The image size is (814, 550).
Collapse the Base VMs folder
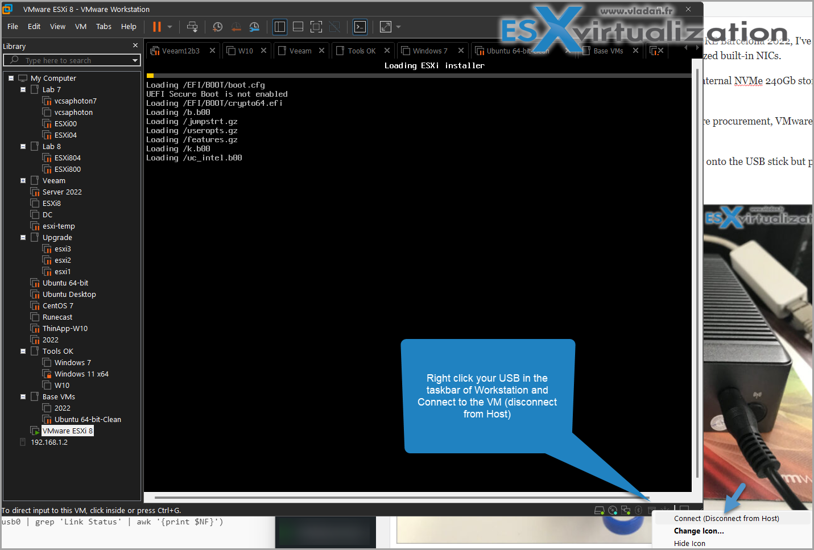point(23,397)
